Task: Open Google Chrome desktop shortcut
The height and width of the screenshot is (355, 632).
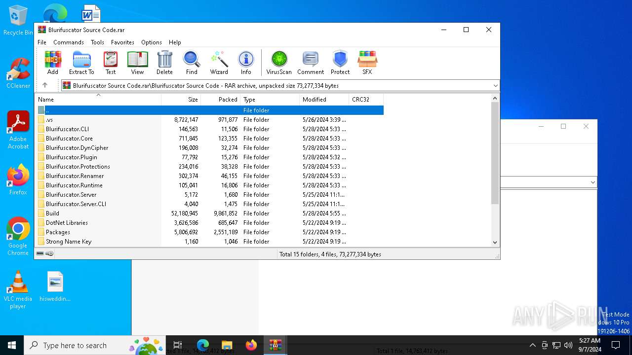Action: pos(18,237)
